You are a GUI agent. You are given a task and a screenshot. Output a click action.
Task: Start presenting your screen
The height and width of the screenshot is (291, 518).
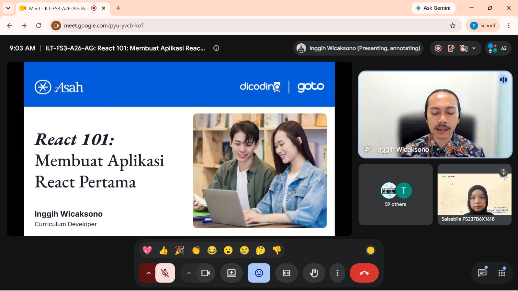point(231,273)
